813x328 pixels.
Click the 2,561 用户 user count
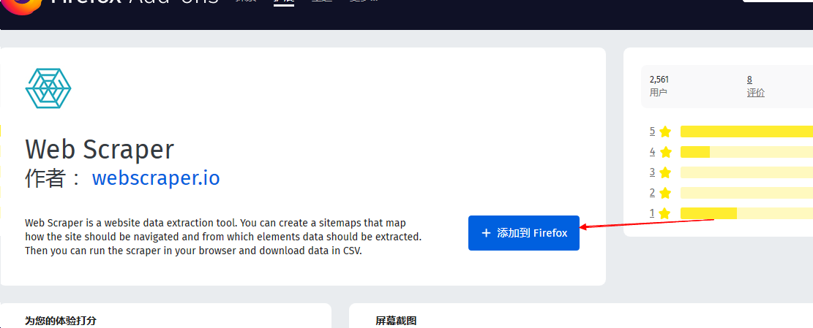click(x=659, y=86)
